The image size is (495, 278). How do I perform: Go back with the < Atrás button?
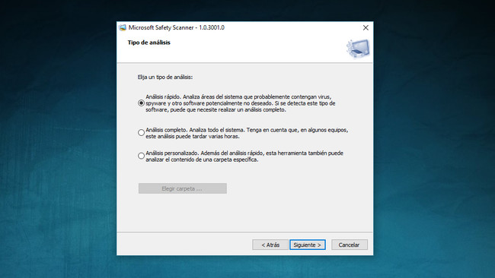tap(270, 245)
